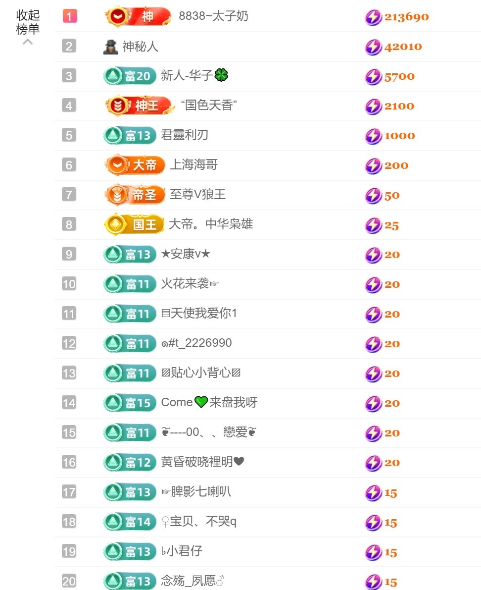Click the 帝圣 badge beside 至尊V狼王
Viewport: 481px width, 590px height.
coord(135,195)
